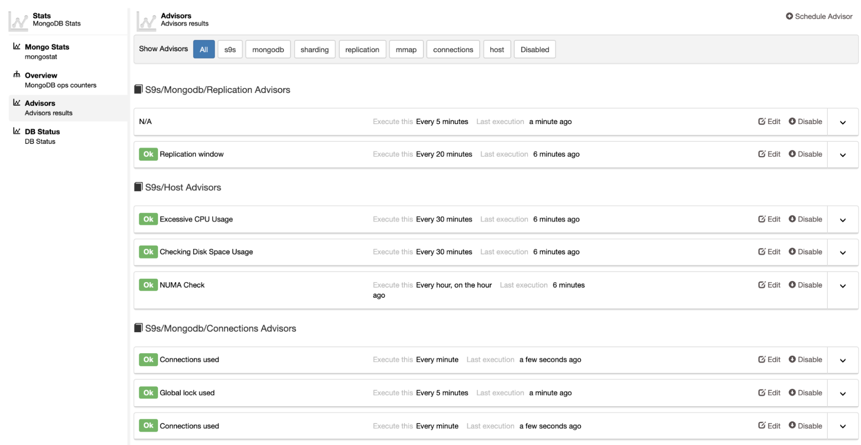The image size is (861, 445).
Task: Filter advisors by s9s
Action: [x=230, y=50]
